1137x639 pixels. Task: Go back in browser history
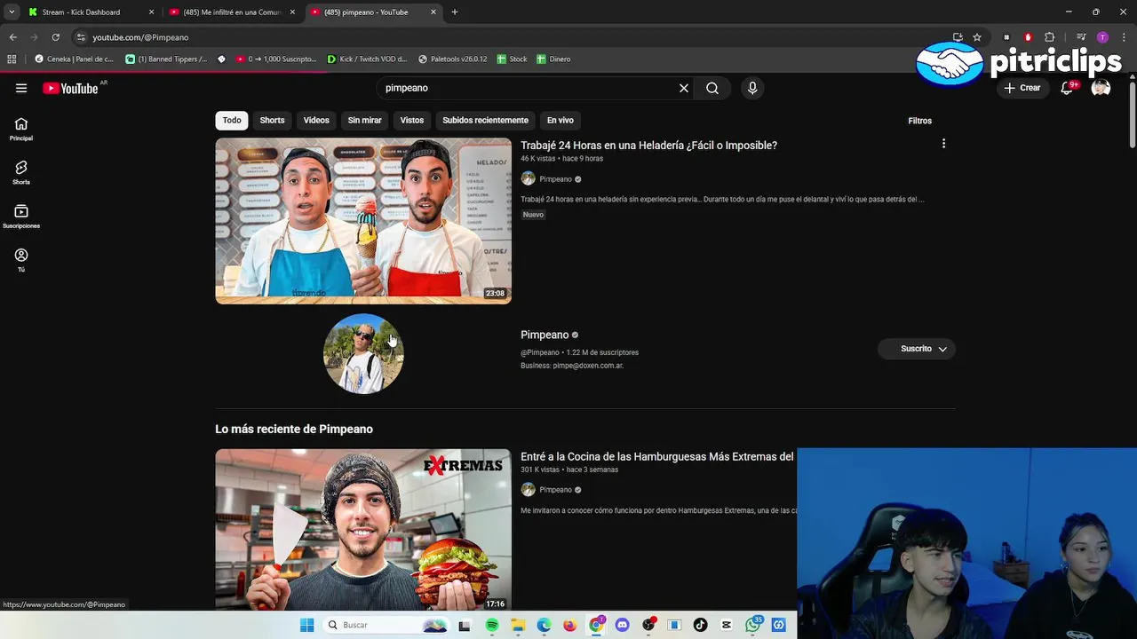pyautogui.click(x=12, y=37)
